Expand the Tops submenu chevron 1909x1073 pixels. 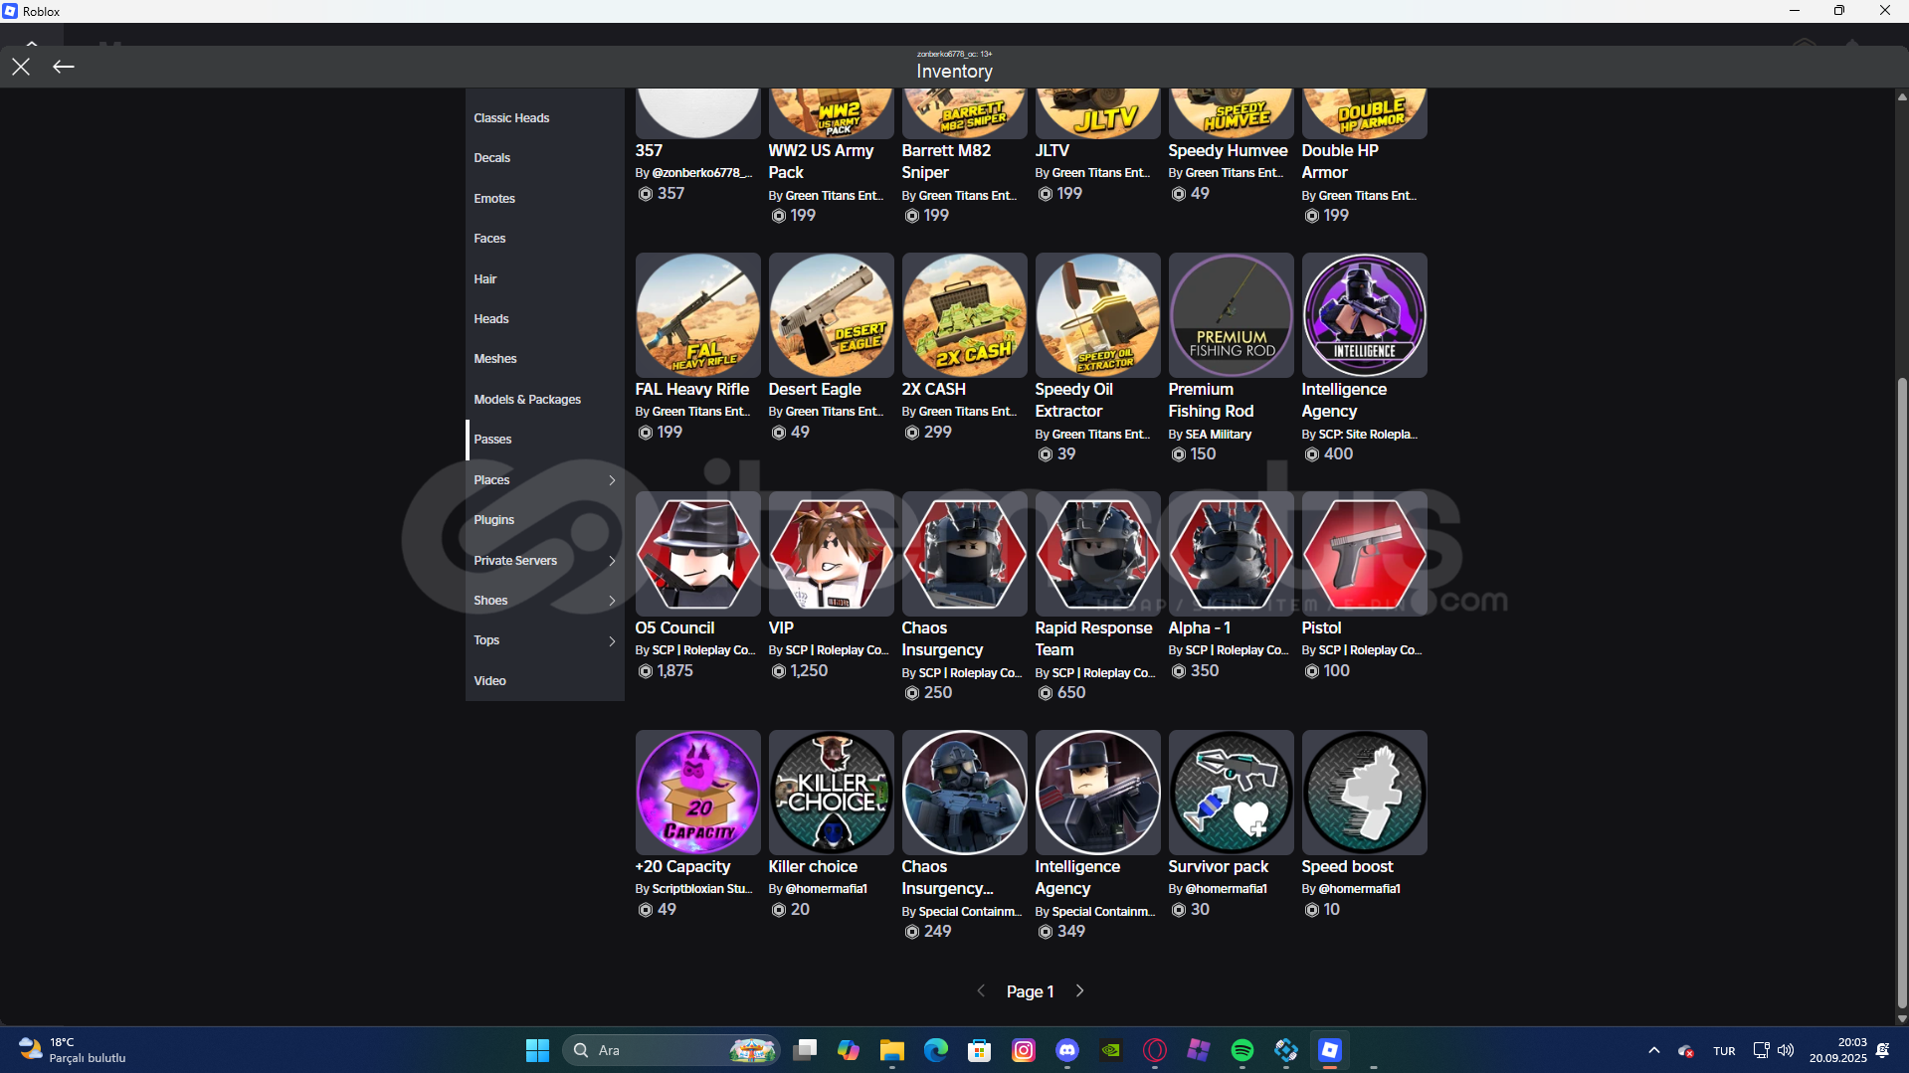[x=612, y=640]
